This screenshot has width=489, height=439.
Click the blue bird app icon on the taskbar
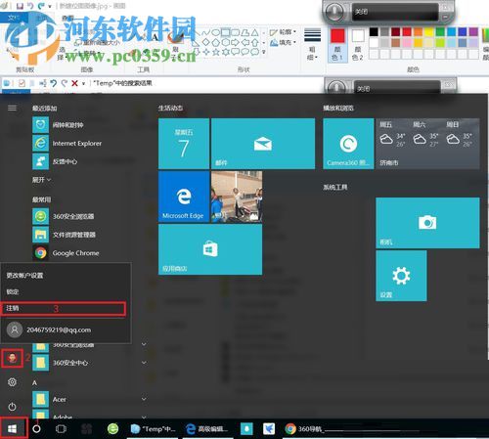click(269, 428)
